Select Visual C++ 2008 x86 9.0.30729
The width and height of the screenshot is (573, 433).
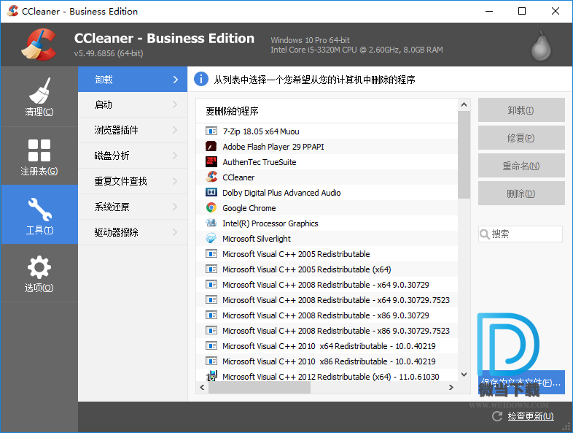(327, 315)
